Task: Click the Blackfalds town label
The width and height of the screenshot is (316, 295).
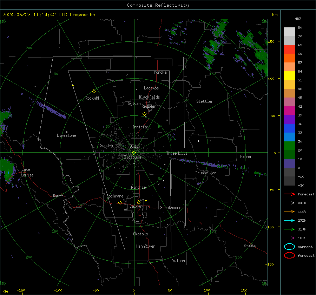Action: click(x=149, y=97)
